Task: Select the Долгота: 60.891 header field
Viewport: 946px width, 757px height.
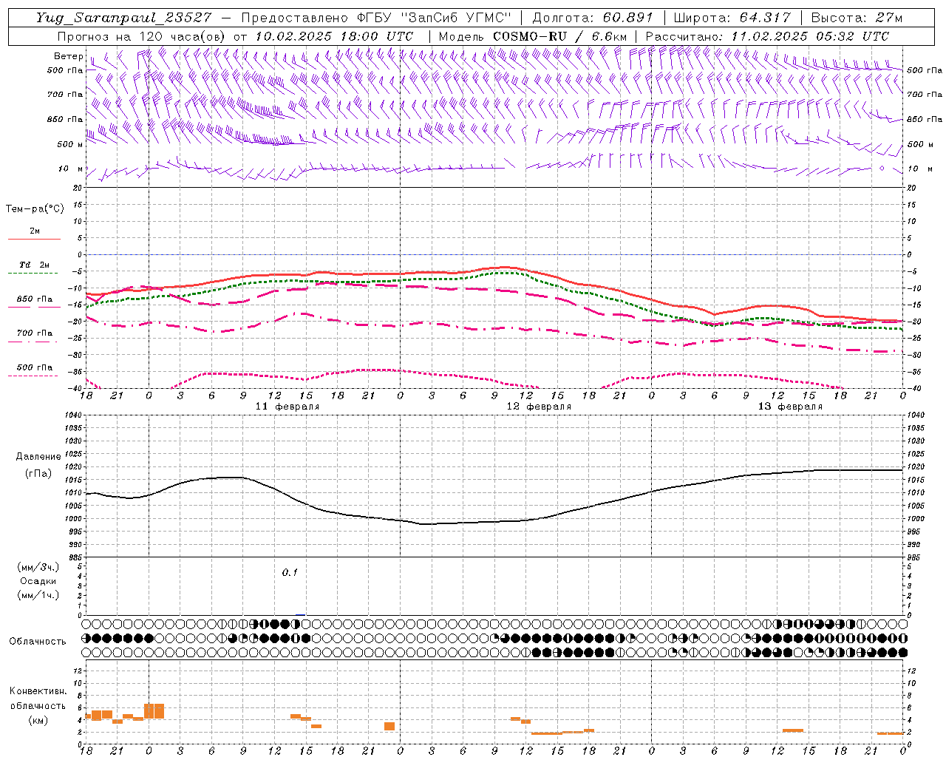Action: (x=592, y=18)
